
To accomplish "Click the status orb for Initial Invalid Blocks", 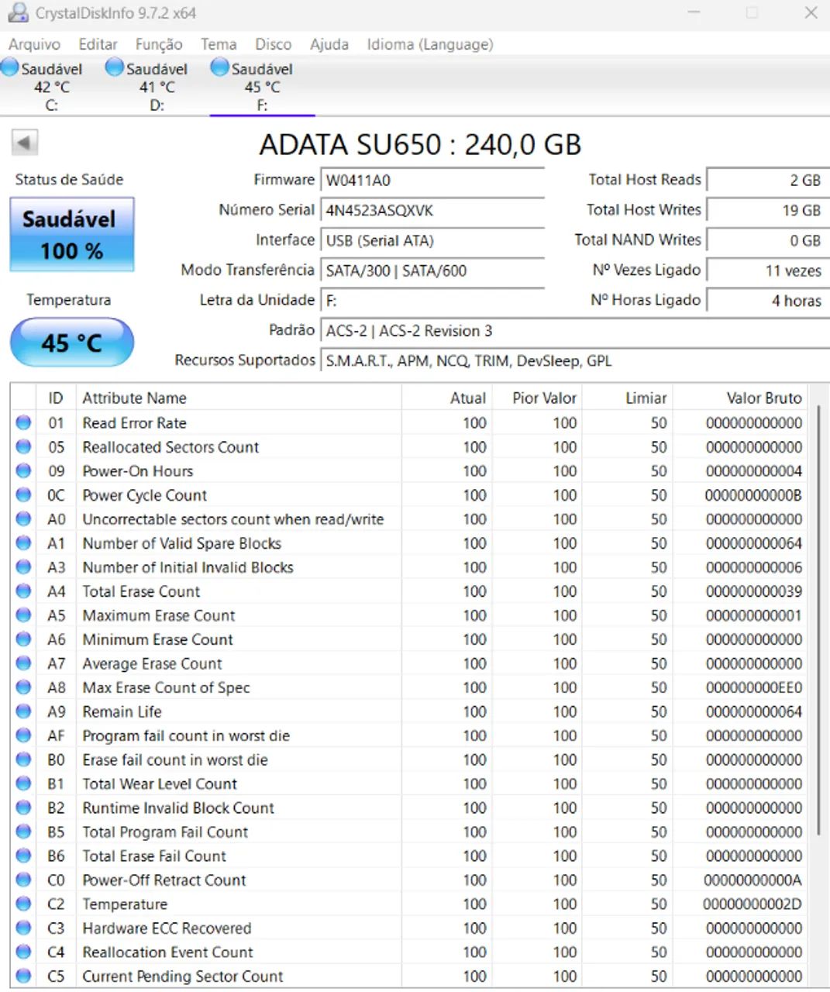I will 23,567.
